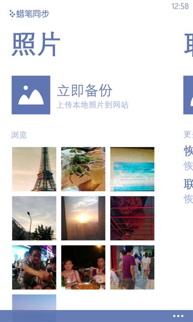This screenshot has width=193, height=322.
Task: Tap the 浏览 browse label
Action: 19,135
